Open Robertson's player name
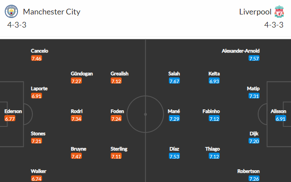 point(248,171)
